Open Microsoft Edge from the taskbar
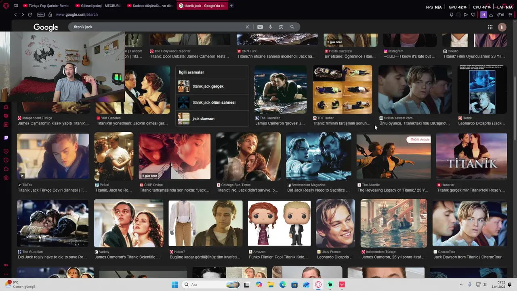The image size is (517, 291). [282, 285]
